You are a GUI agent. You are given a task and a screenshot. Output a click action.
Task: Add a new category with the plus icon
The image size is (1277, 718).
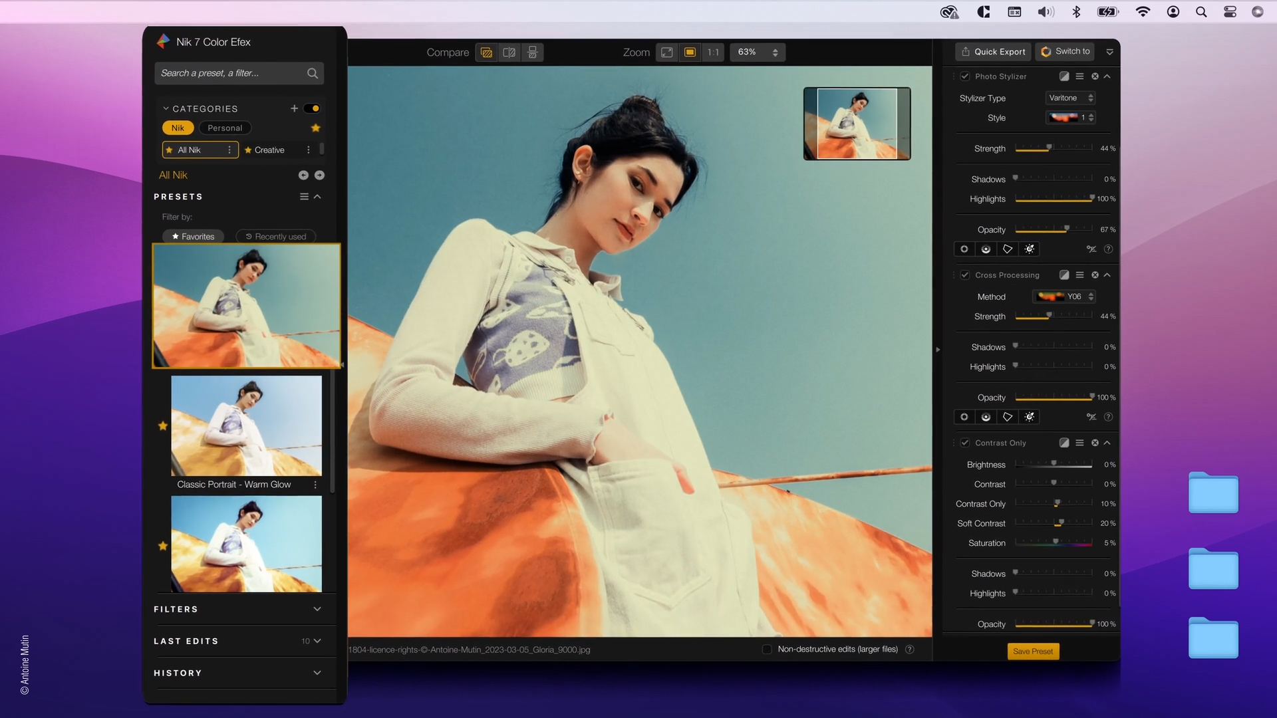(x=294, y=108)
